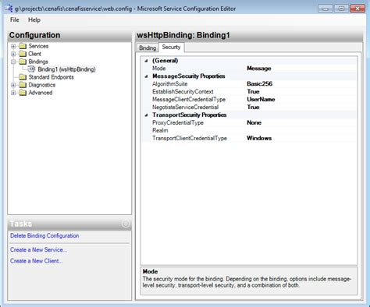The height and width of the screenshot is (307, 370).
Task: Open the Help menu
Action: click(x=34, y=19)
